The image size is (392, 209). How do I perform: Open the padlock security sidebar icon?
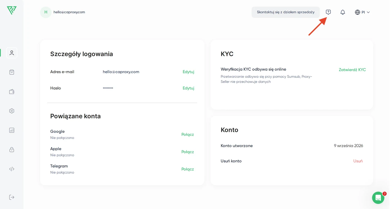12,149
